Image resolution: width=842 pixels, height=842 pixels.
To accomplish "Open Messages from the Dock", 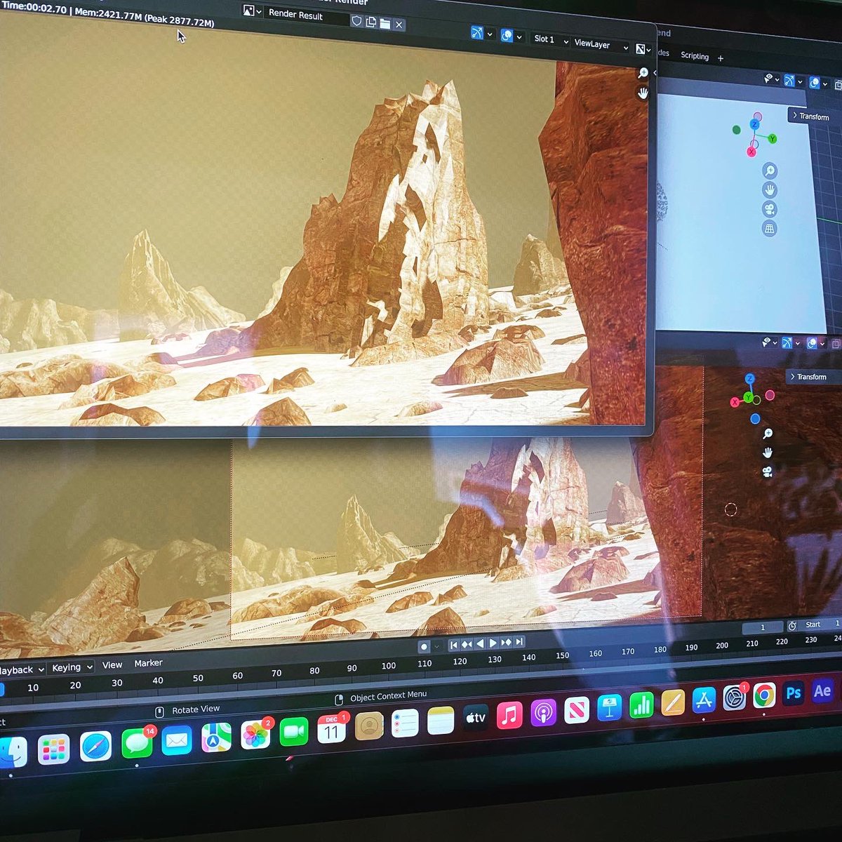I will point(136,743).
